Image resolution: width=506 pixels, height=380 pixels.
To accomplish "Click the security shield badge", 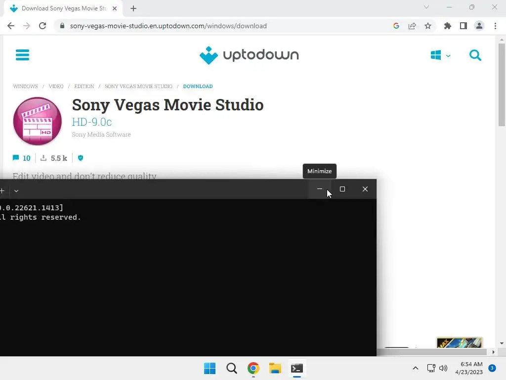I will [81, 158].
